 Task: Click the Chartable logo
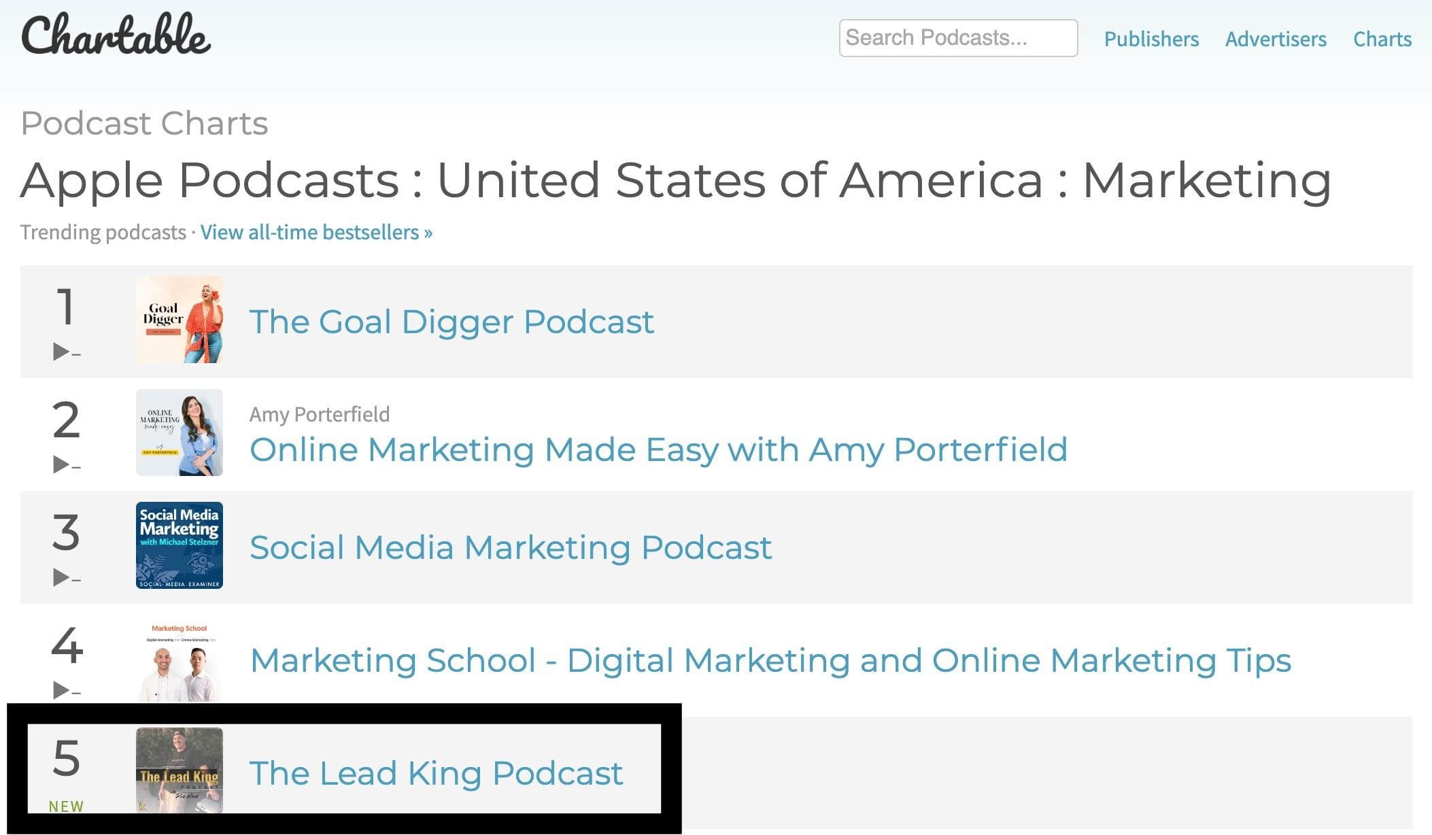coord(116,34)
